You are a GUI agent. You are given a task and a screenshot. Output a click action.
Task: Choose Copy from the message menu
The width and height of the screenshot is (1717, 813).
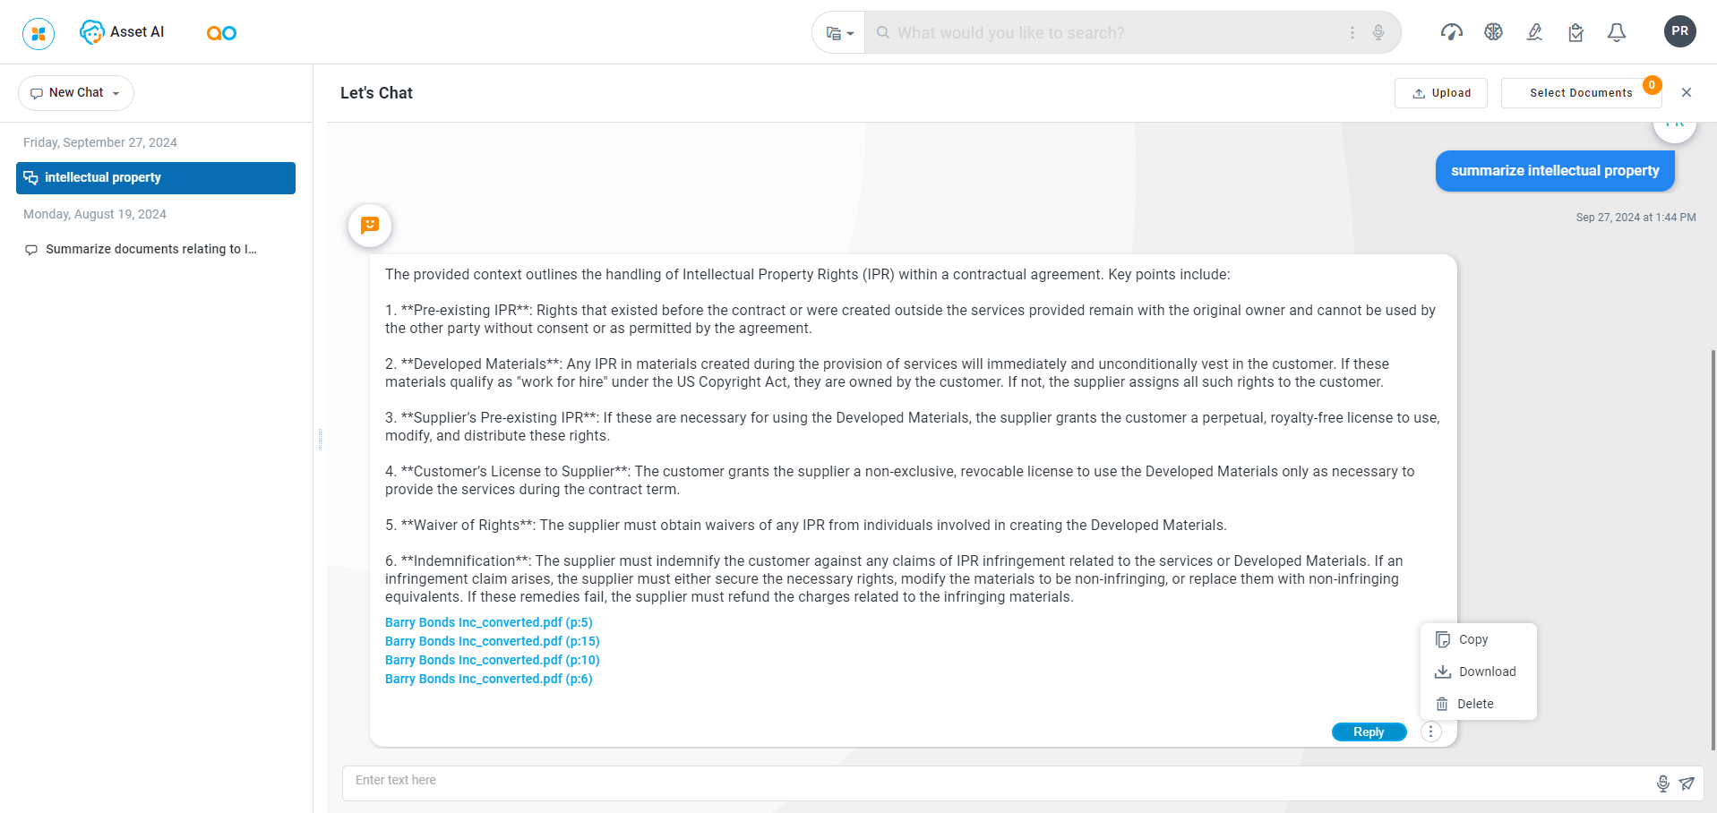coord(1472,639)
